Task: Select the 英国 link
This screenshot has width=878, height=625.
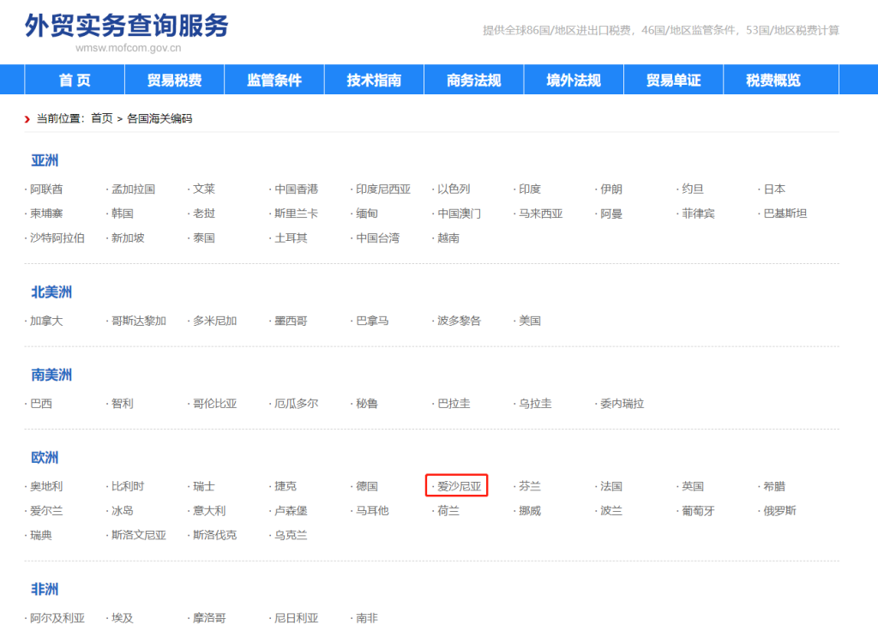Action: coord(693,487)
